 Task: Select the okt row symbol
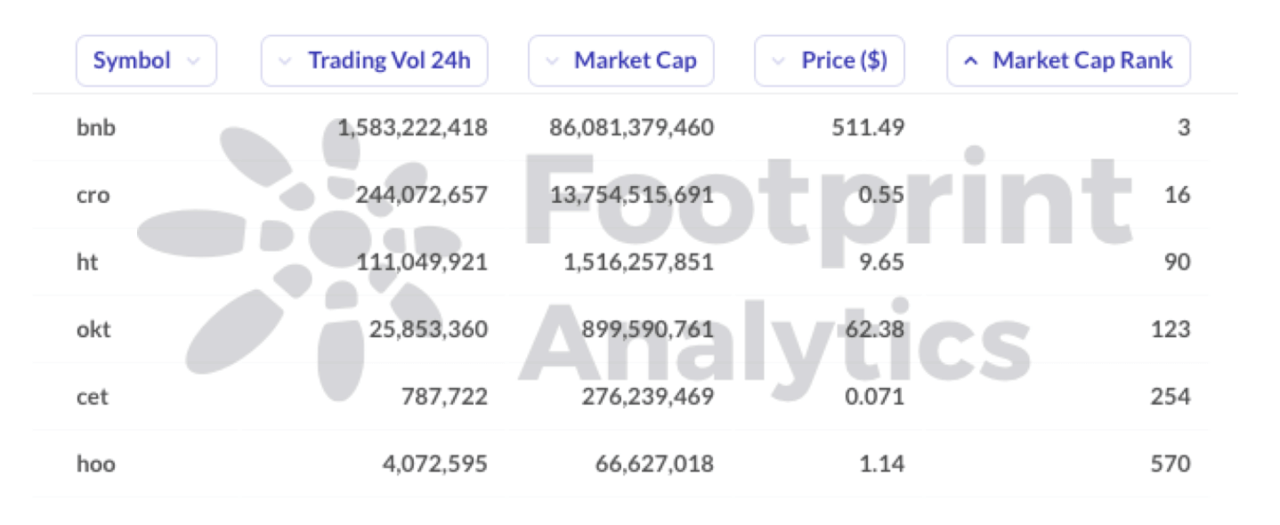click(93, 329)
